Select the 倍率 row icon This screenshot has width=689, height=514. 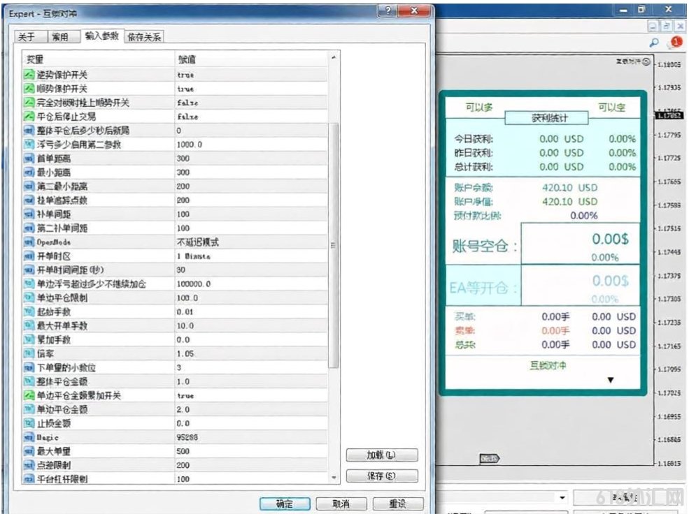(x=29, y=353)
